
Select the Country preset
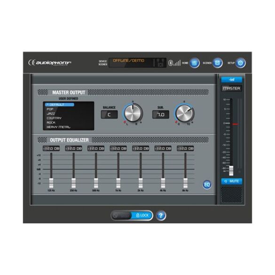point(54,118)
